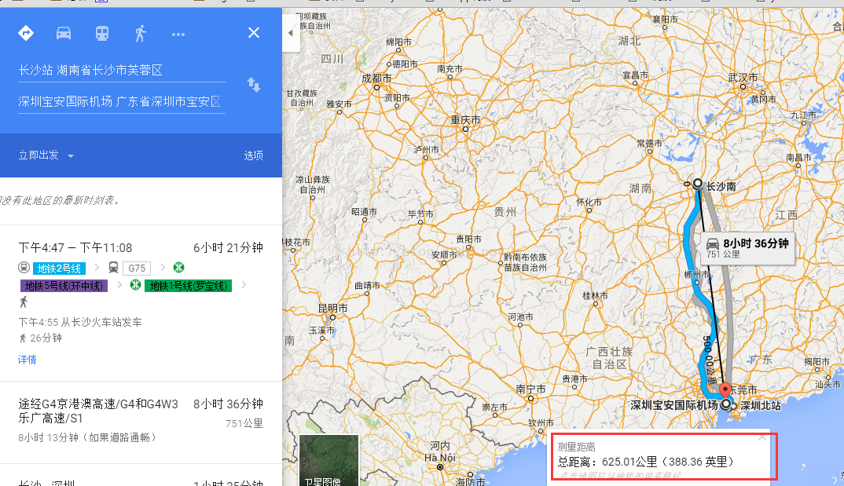Screen dimensions: 844x486
Task: Open route 选项 options
Action: click(254, 155)
